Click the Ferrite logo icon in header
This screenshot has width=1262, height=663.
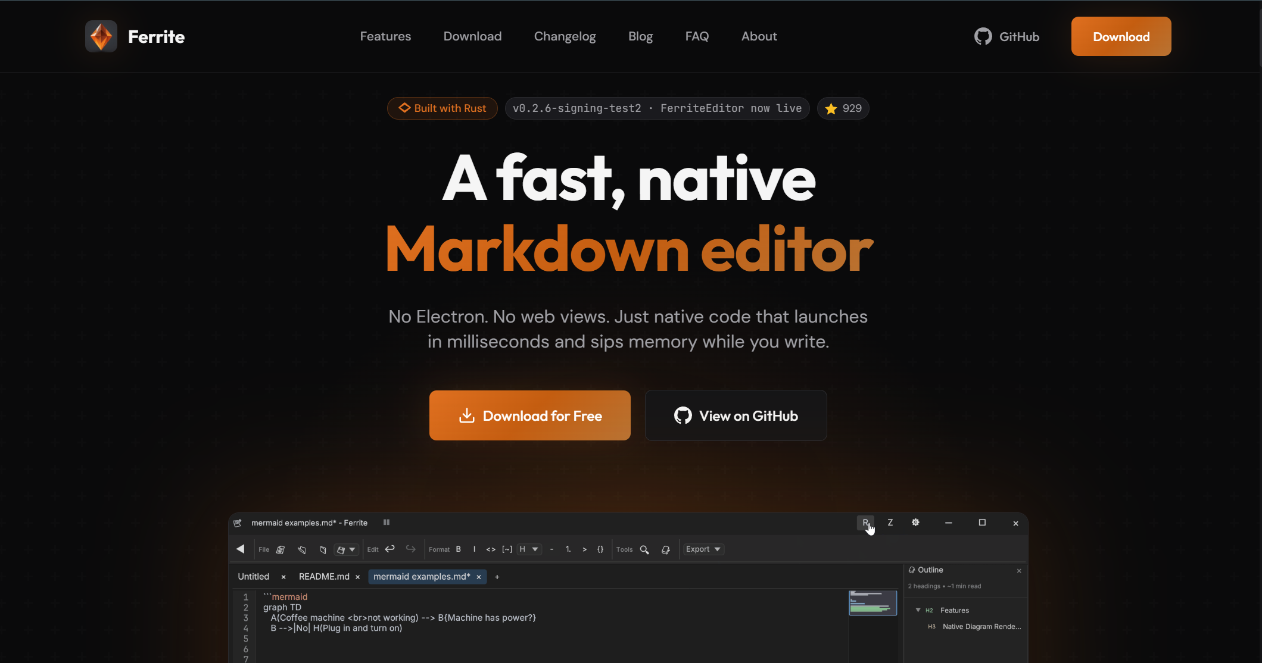click(x=101, y=36)
